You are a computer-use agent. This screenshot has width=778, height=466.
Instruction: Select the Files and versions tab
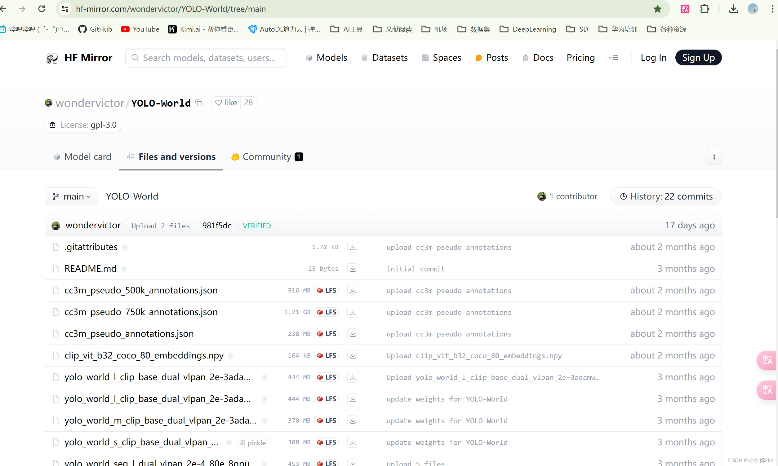coord(171,157)
